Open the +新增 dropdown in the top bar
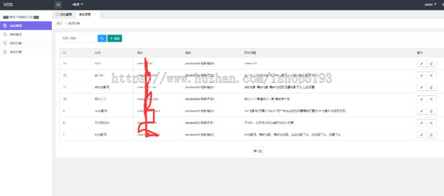Viewport: 444px width, 196px height. coord(77,4)
